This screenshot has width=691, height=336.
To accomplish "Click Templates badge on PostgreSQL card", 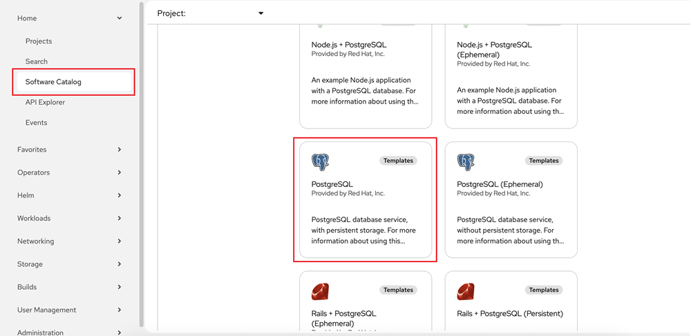I will pos(398,161).
